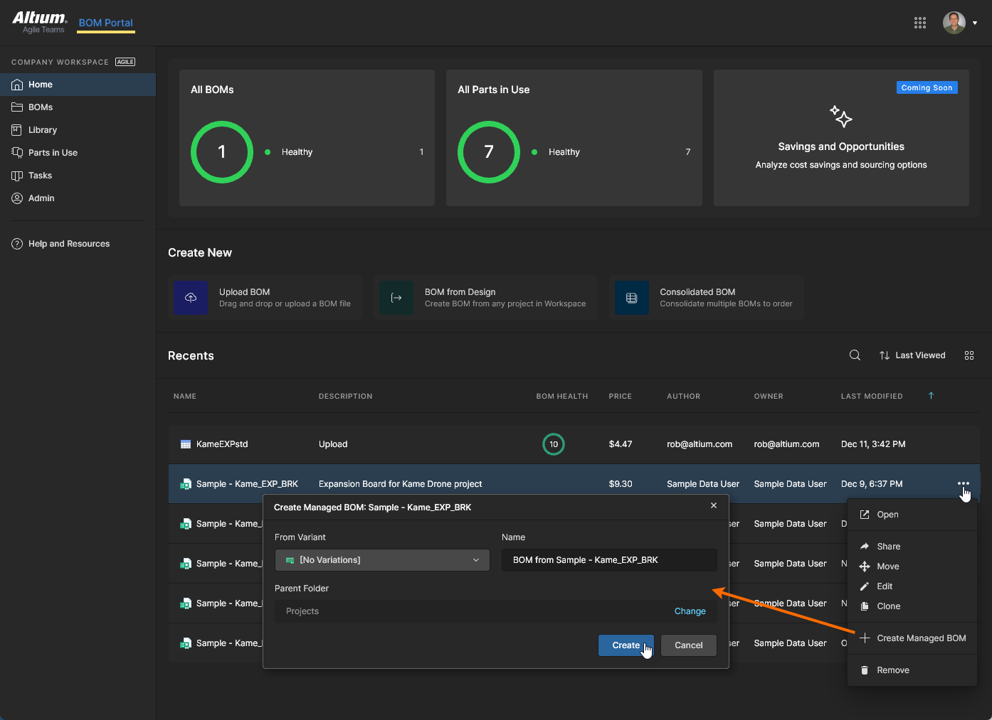Image resolution: width=992 pixels, height=720 pixels.
Task: Click the Consolidated BOM icon
Action: (631, 298)
